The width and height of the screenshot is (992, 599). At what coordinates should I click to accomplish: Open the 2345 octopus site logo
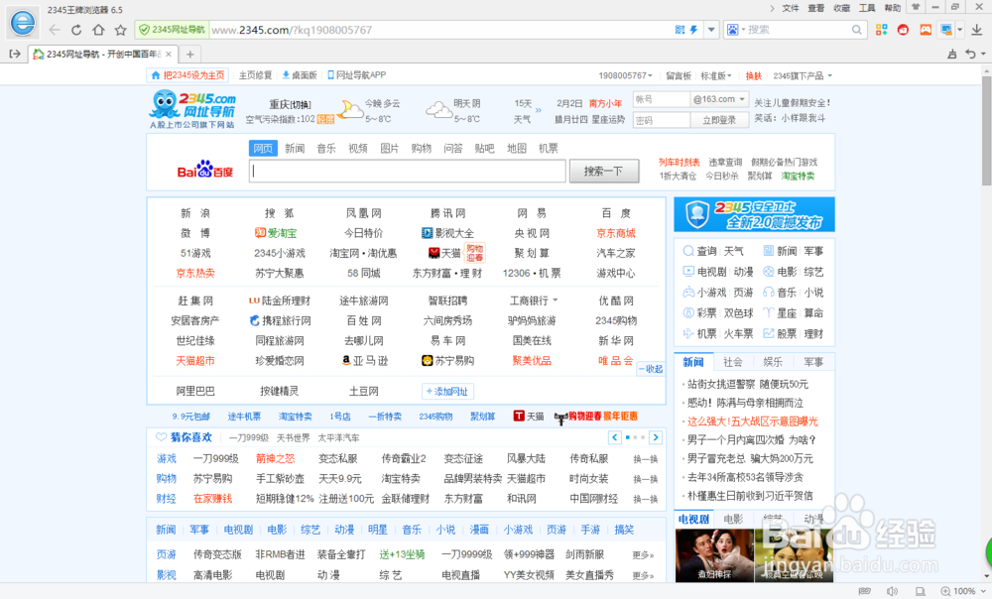click(x=192, y=109)
